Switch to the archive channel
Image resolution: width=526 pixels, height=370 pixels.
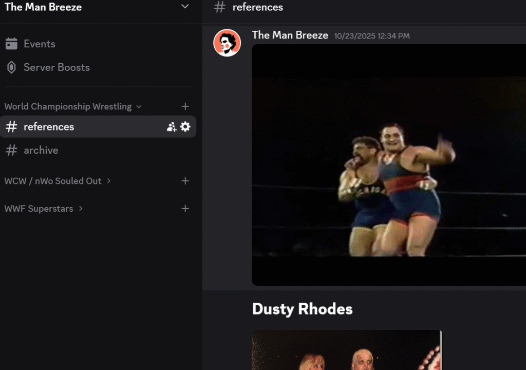41,150
